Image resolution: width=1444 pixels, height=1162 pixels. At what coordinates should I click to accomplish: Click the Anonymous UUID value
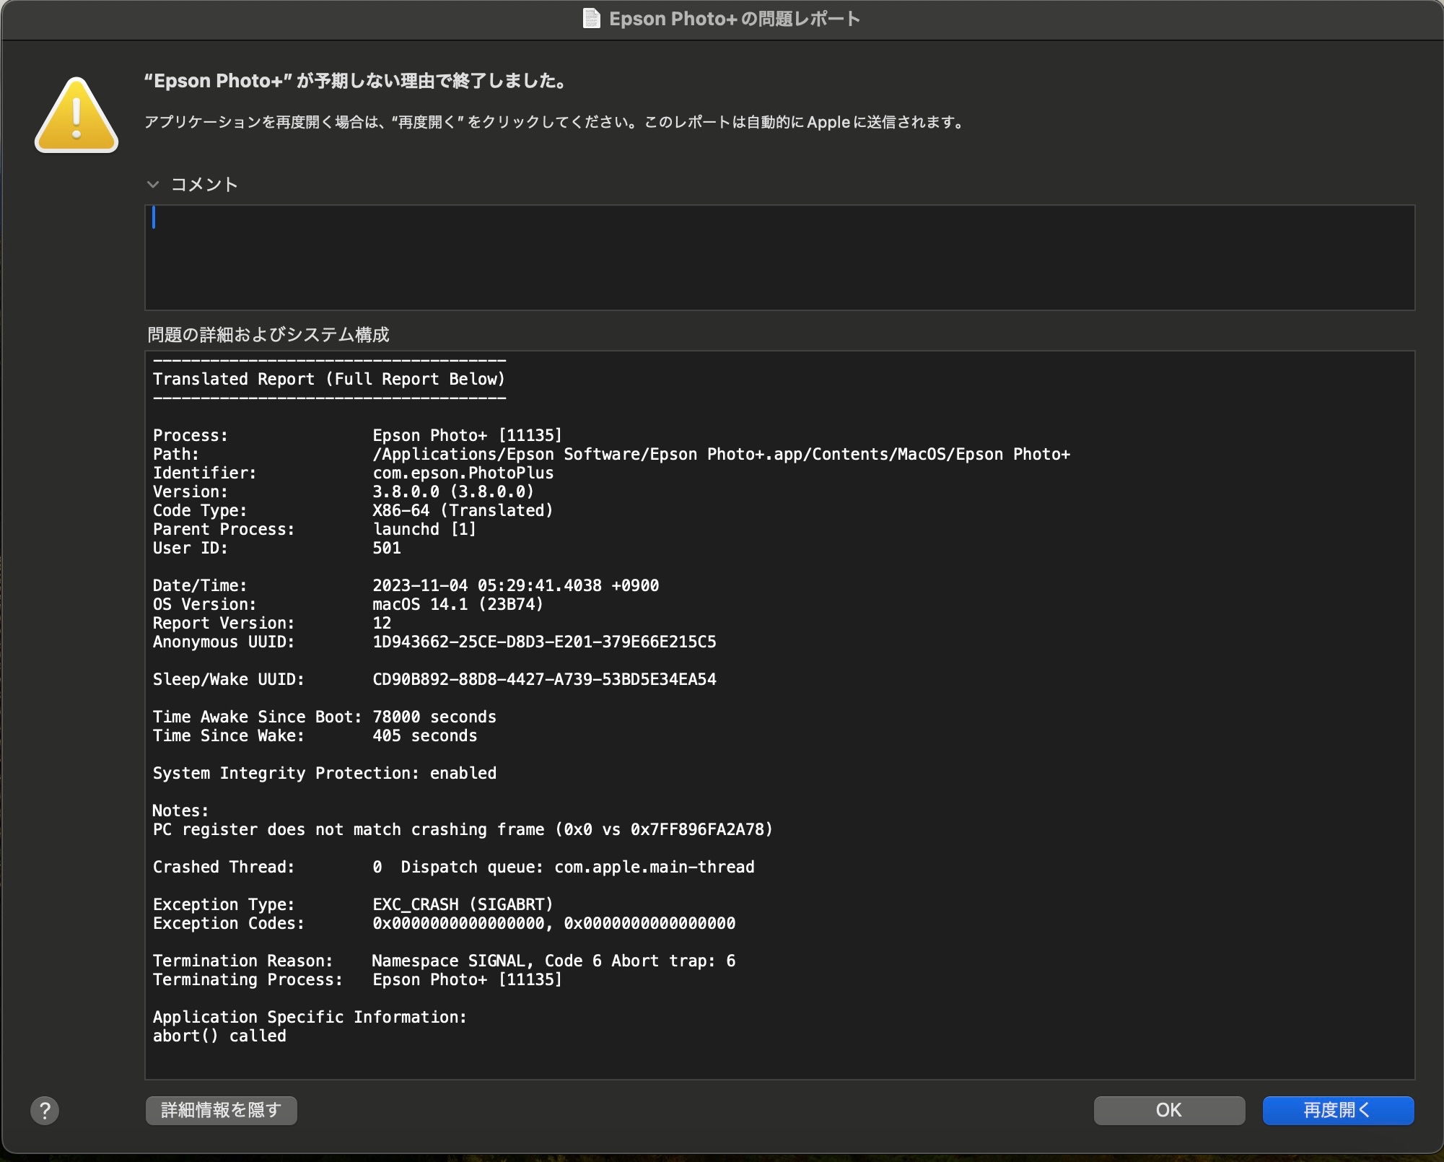click(544, 642)
